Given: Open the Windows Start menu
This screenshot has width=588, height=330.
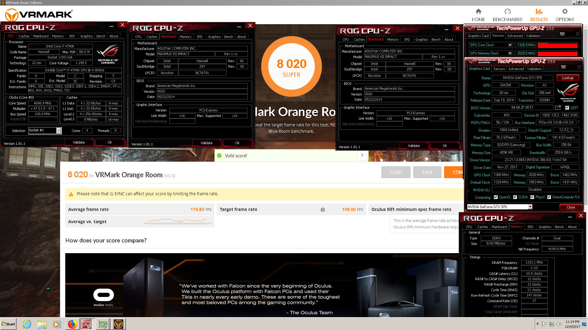Looking at the screenshot, I should tap(8, 324).
